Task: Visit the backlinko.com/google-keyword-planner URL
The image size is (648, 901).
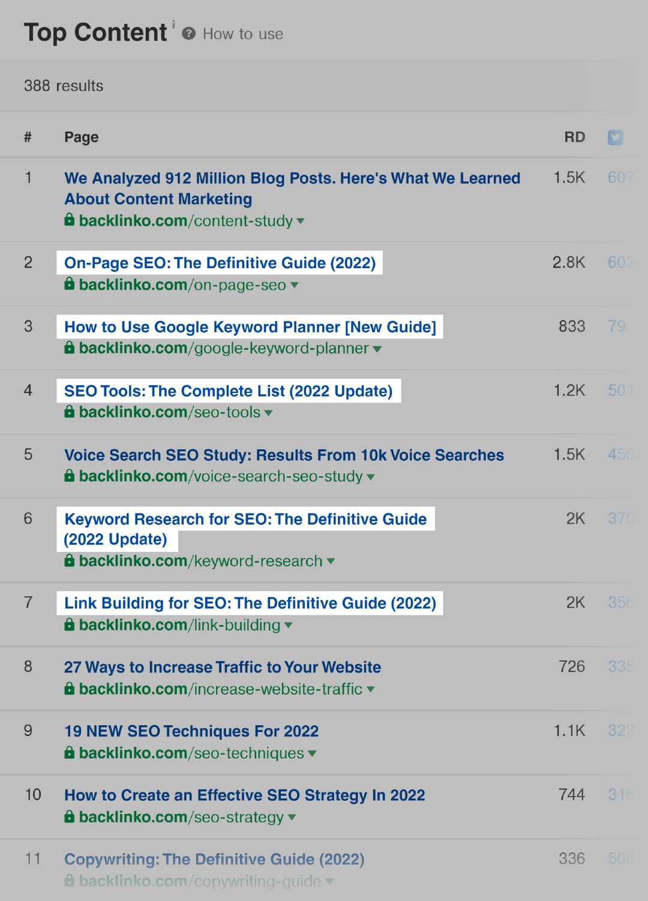Action: pos(224,349)
